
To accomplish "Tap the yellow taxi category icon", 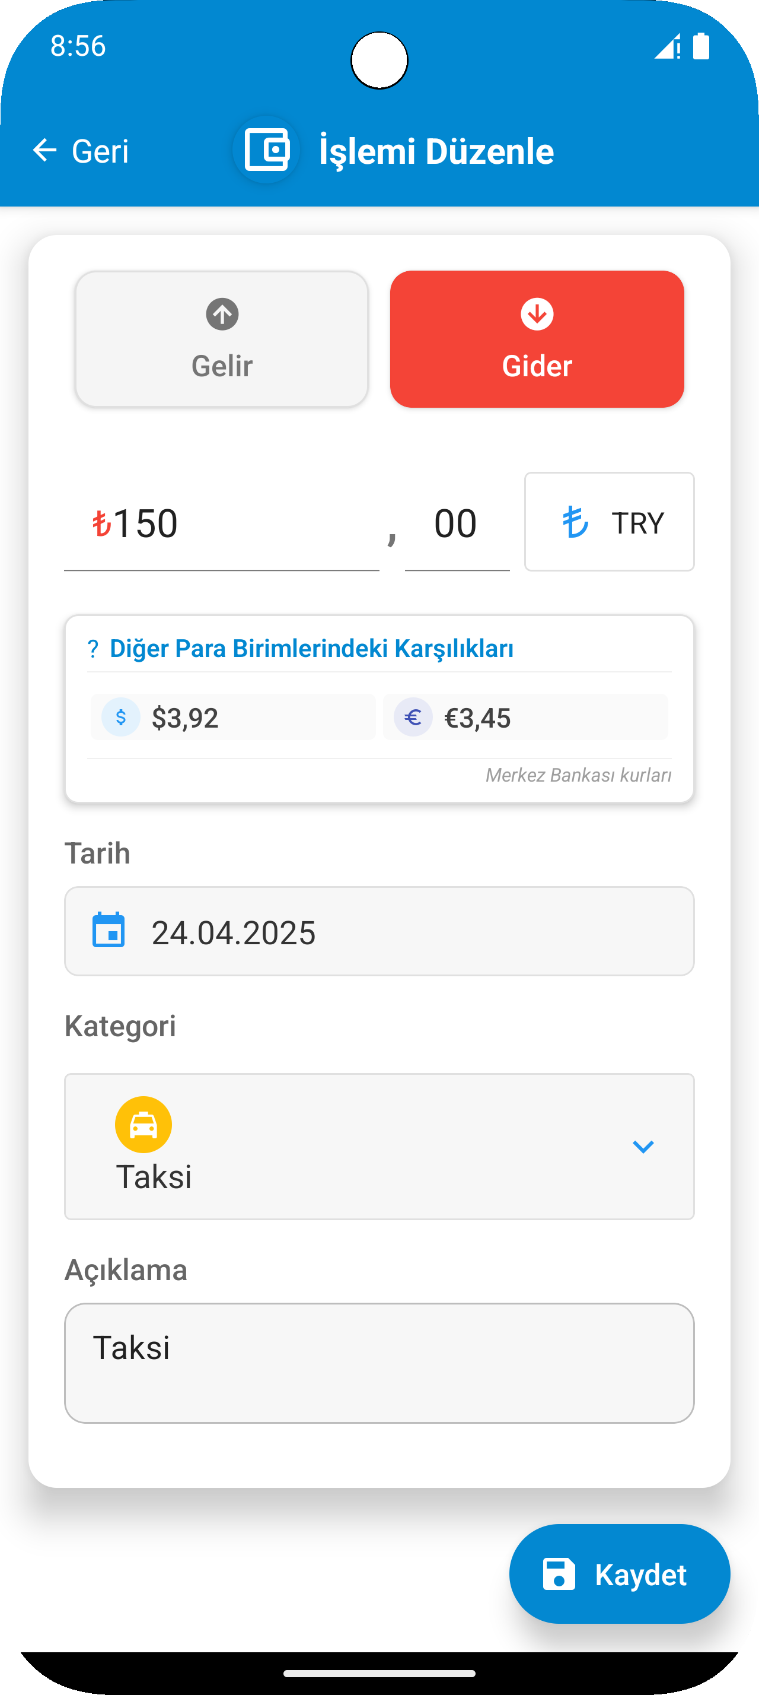I will click(143, 1125).
